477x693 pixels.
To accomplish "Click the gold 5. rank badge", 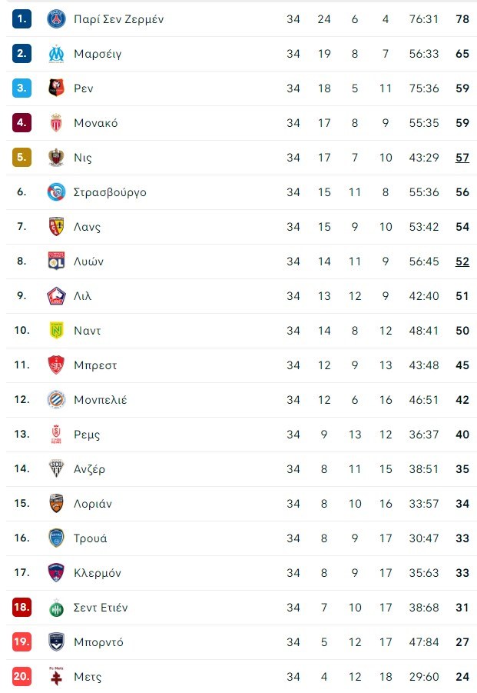I will (22, 158).
